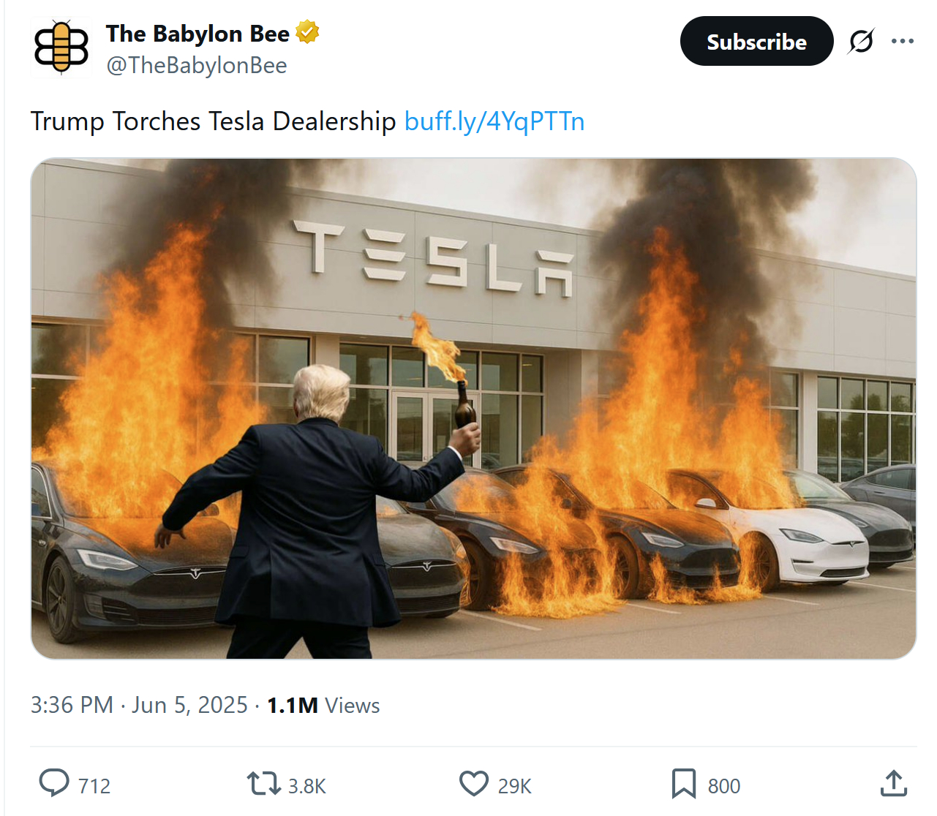Click the 29K likes count
Screen dimensions: 937x816
click(x=515, y=786)
